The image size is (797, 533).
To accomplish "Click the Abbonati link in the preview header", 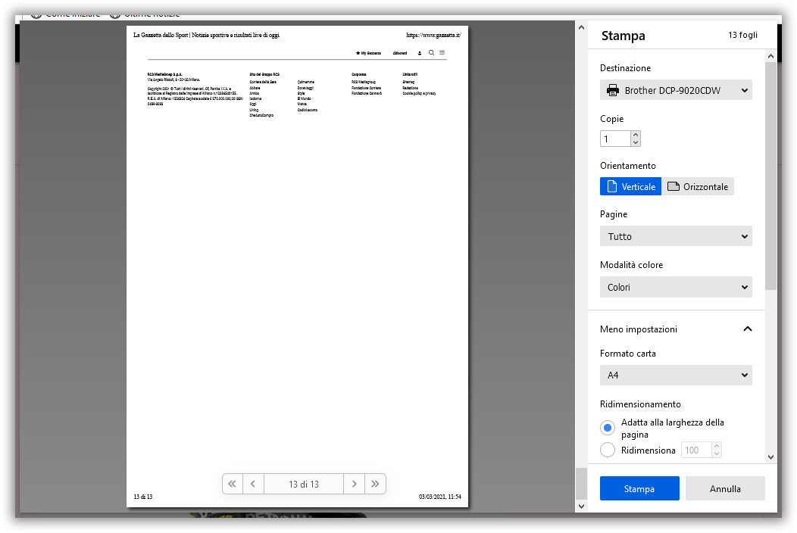I will [x=400, y=53].
